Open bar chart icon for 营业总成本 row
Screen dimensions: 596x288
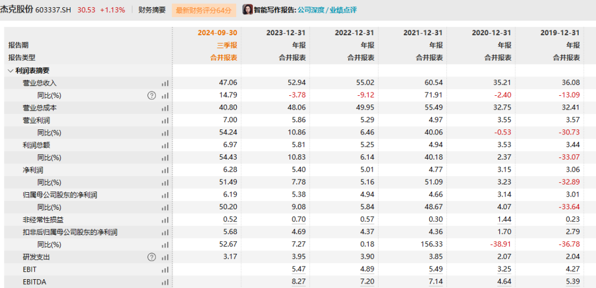164,108
